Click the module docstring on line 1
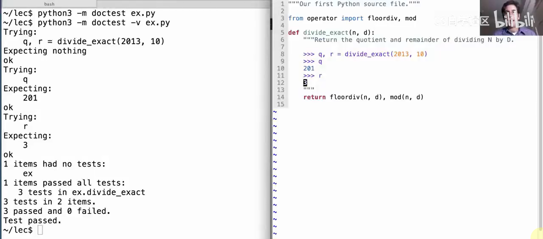Image resolution: width=543 pixels, height=239 pixels. [354, 4]
